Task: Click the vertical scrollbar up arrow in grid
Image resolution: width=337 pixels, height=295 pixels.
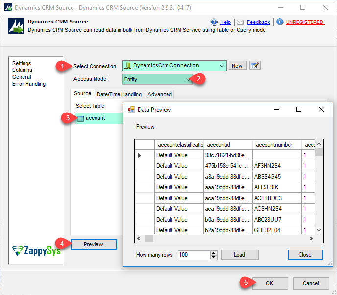Action: click(319, 144)
